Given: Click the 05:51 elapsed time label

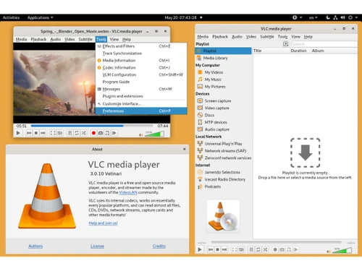Looking at the screenshot, I should pyautogui.click(x=22, y=126).
